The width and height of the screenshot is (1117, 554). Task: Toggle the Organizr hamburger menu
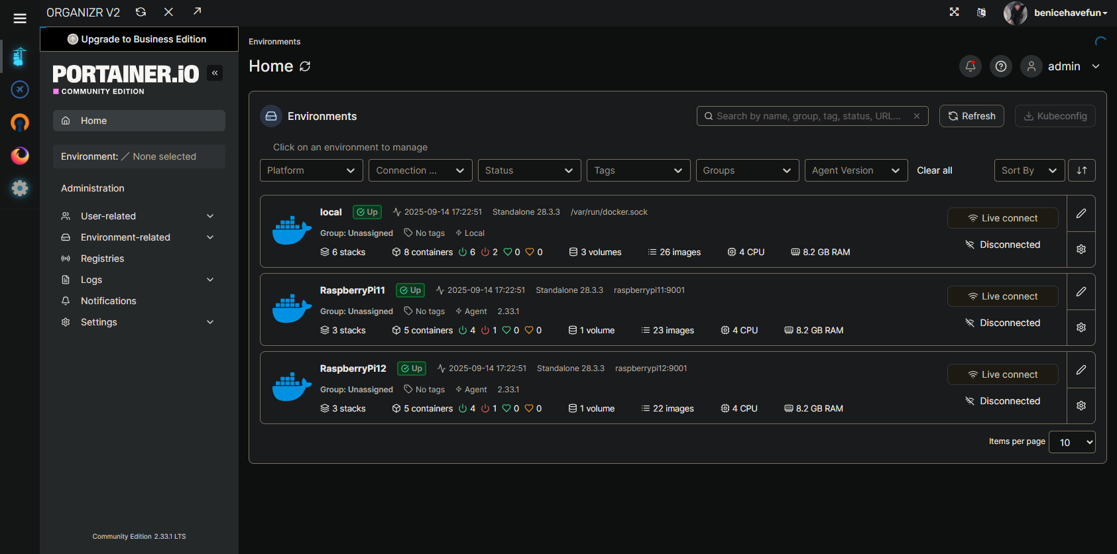(20, 19)
